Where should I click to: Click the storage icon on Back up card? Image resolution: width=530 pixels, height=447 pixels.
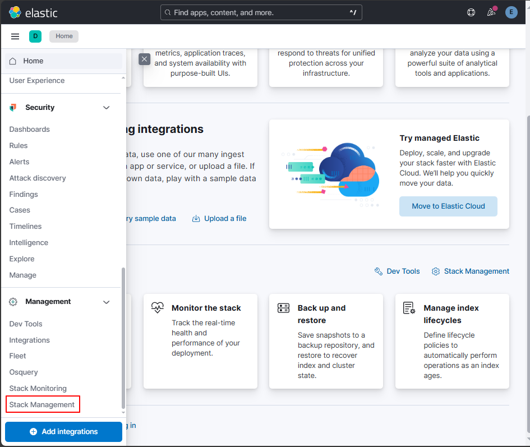283,308
